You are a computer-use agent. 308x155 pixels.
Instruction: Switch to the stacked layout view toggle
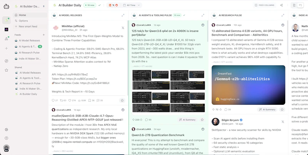(294, 5)
